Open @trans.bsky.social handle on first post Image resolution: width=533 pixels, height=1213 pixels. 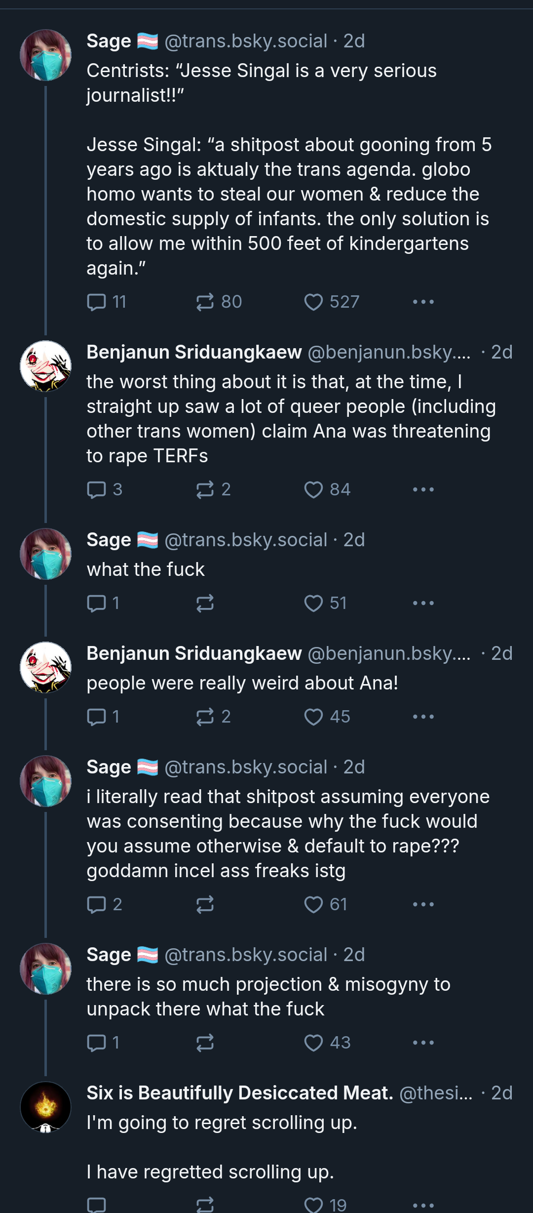245,41
